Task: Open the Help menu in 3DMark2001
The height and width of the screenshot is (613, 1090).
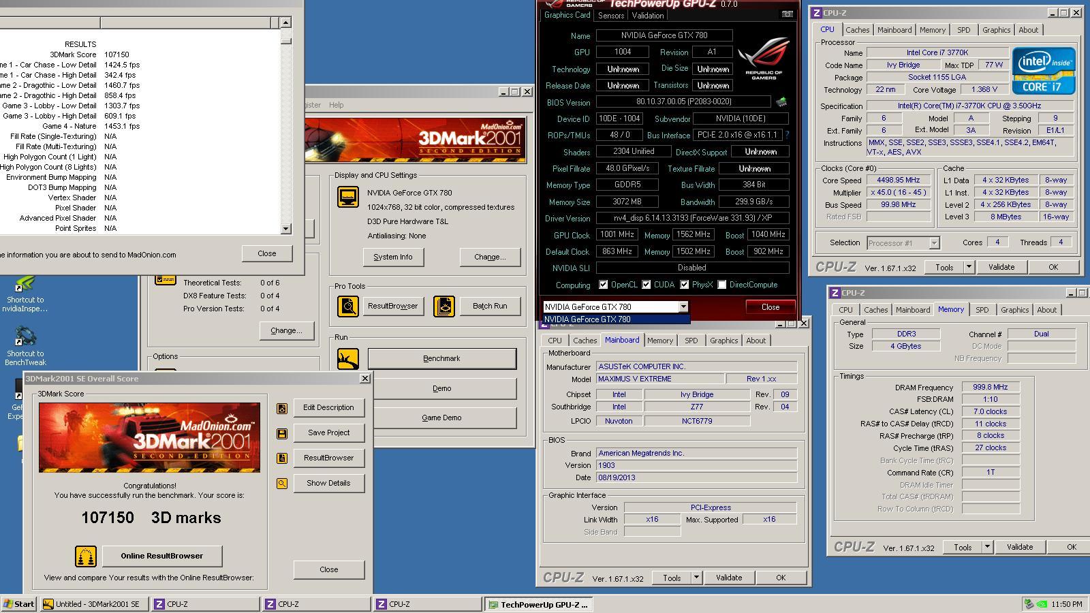Action: tap(337, 105)
